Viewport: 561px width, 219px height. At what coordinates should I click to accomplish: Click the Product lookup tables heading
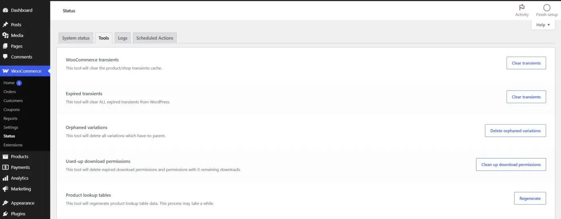click(x=88, y=195)
